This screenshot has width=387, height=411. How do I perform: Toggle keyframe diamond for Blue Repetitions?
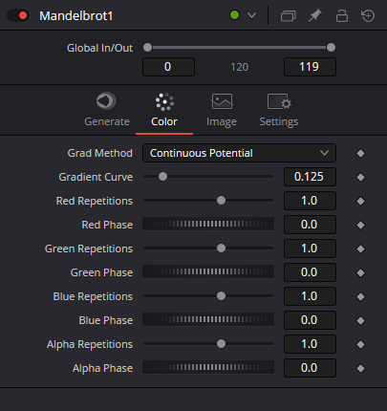[360, 296]
